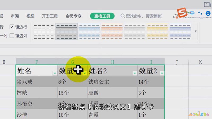
Task: Select the cell 唐僧
Action: 112,93
